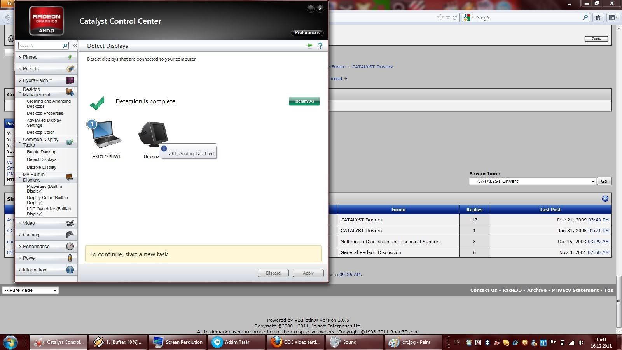This screenshot has width=622, height=350.
Task: Click the Video camera icon
Action: coord(70,223)
